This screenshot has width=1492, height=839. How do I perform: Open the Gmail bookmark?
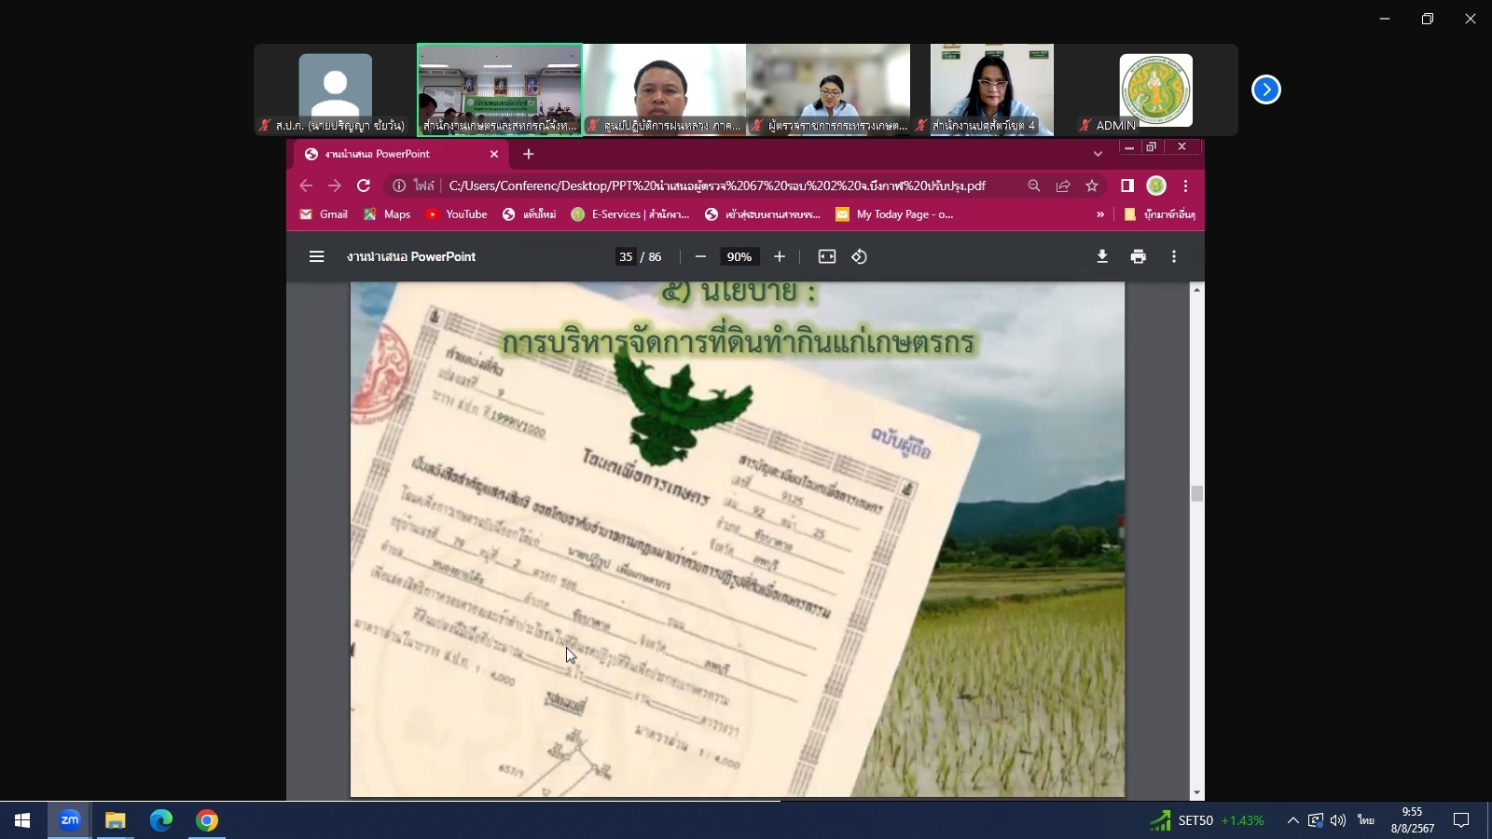point(324,214)
